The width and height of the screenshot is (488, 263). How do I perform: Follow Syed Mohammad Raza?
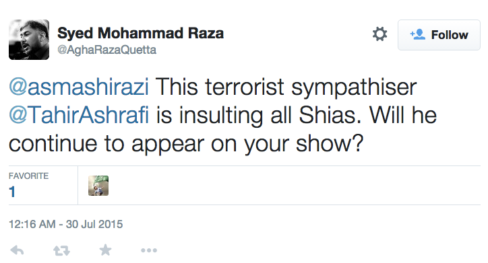[439, 35]
